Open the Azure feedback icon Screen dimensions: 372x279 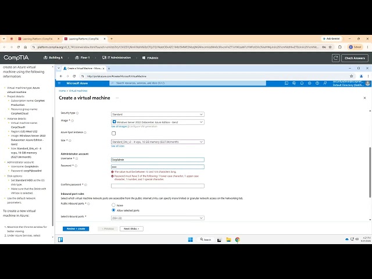tap(325, 83)
